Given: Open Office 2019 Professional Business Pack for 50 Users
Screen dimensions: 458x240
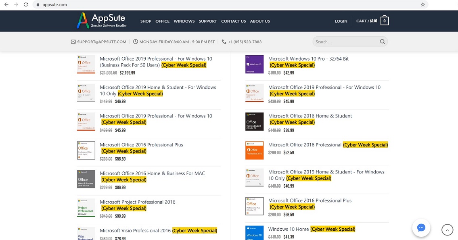Looking at the screenshot, I should [x=156, y=62].
